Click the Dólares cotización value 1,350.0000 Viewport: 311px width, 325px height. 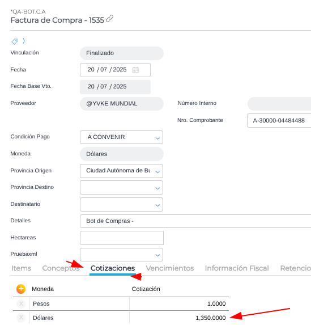211,318
